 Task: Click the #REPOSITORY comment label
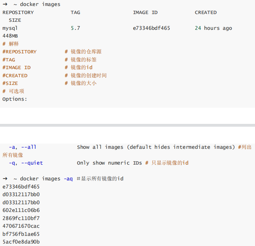(19, 52)
